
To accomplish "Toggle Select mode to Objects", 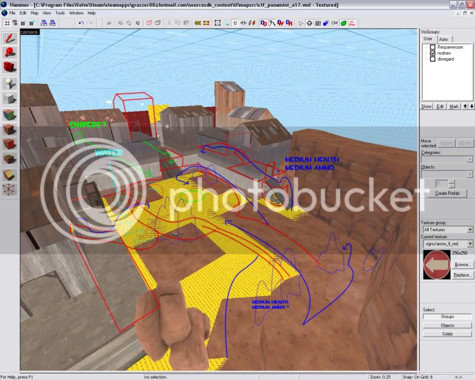I will pos(447,325).
